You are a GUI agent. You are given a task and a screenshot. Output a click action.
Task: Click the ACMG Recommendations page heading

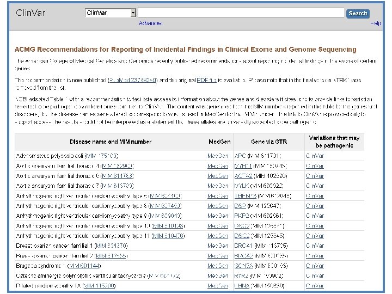click(x=185, y=50)
